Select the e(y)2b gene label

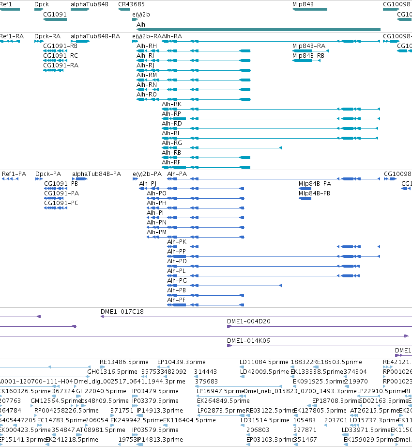pos(141,14)
